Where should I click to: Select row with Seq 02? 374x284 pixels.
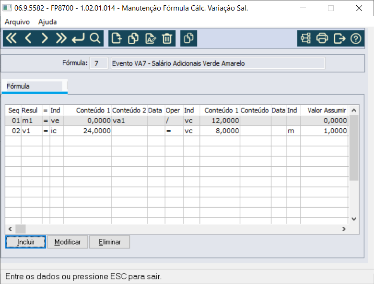tap(177, 131)
